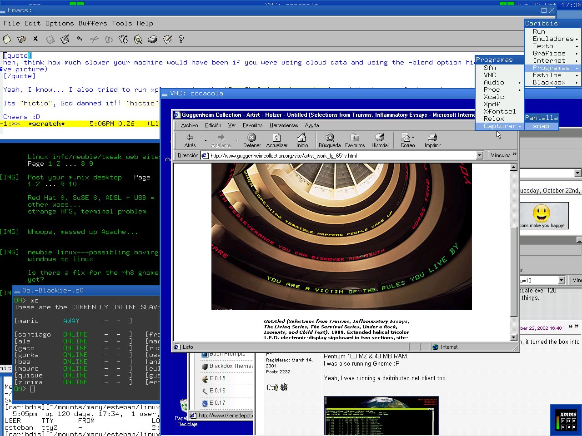Click 'strange NFS, terminal problem' link

(x=87, y=211)
